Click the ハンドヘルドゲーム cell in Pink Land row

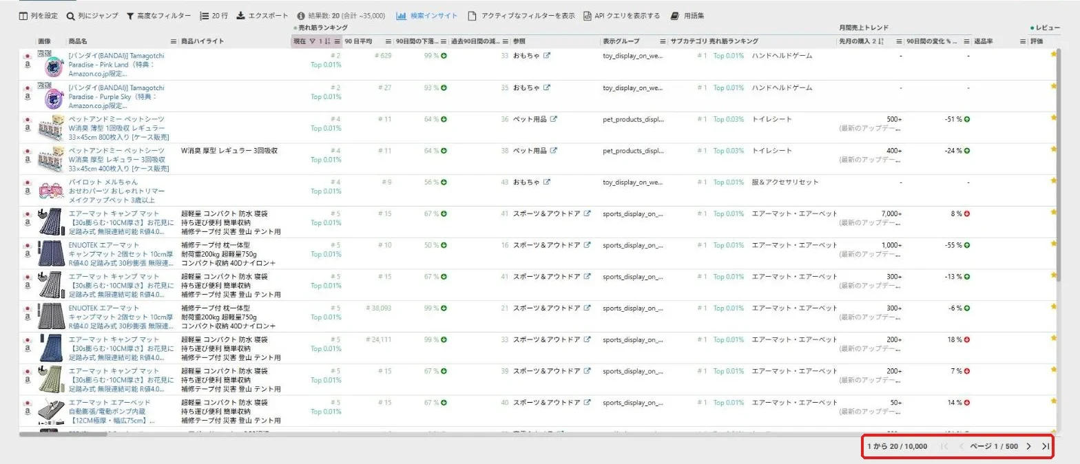(782, 56)
